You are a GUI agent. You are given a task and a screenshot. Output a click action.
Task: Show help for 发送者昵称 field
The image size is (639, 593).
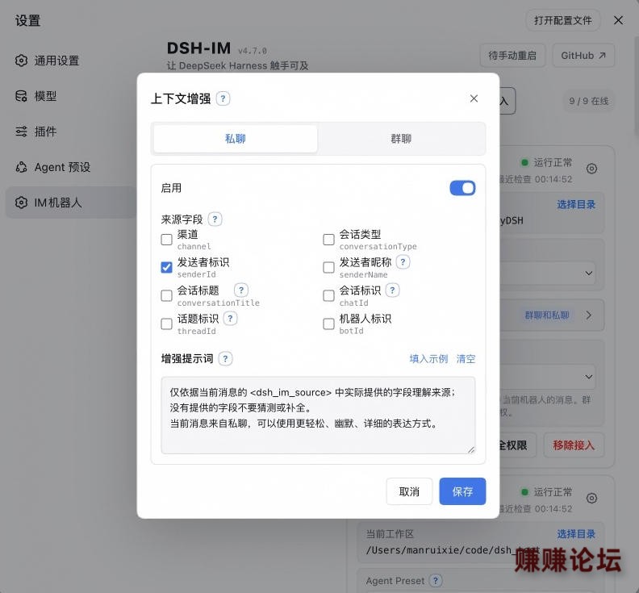[403, 262]
